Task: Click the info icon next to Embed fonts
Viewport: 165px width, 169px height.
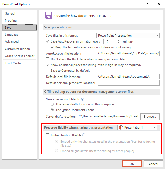Action: click(84, 135)
